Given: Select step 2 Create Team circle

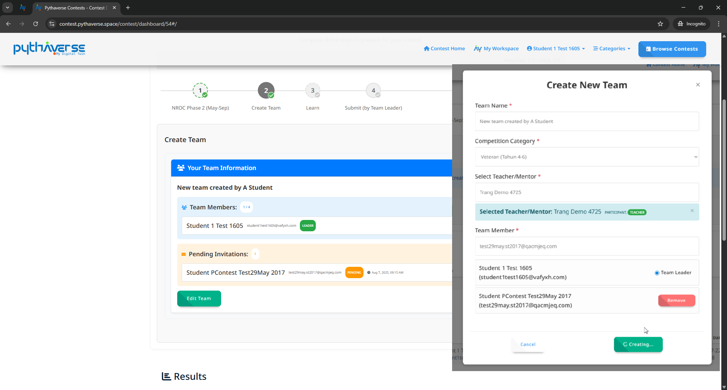Looking at the screenshot, I should (x=266, y=90).
